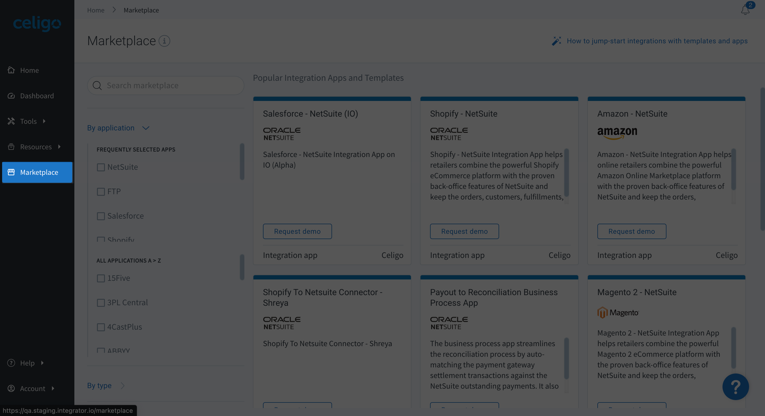Focus the Search marketplace field
The height and width of the screenshot is (416, 765).
point(166,86)
